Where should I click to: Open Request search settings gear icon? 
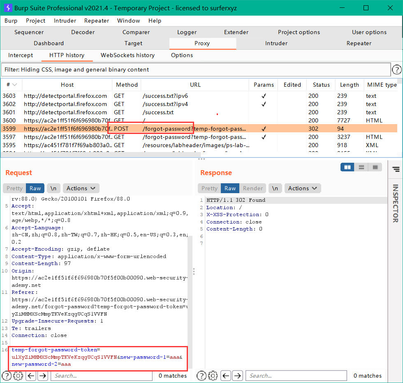pos(18,376)
